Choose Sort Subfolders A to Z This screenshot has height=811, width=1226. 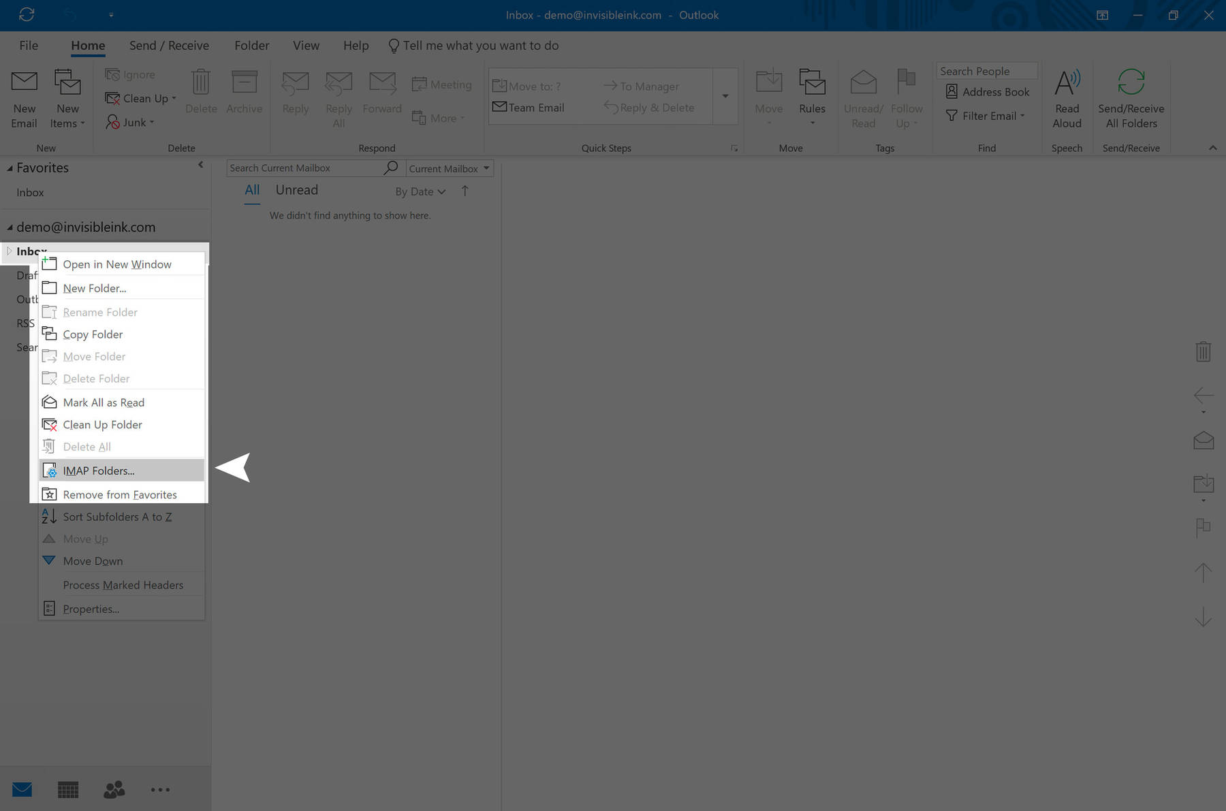(x=122, y=517)
